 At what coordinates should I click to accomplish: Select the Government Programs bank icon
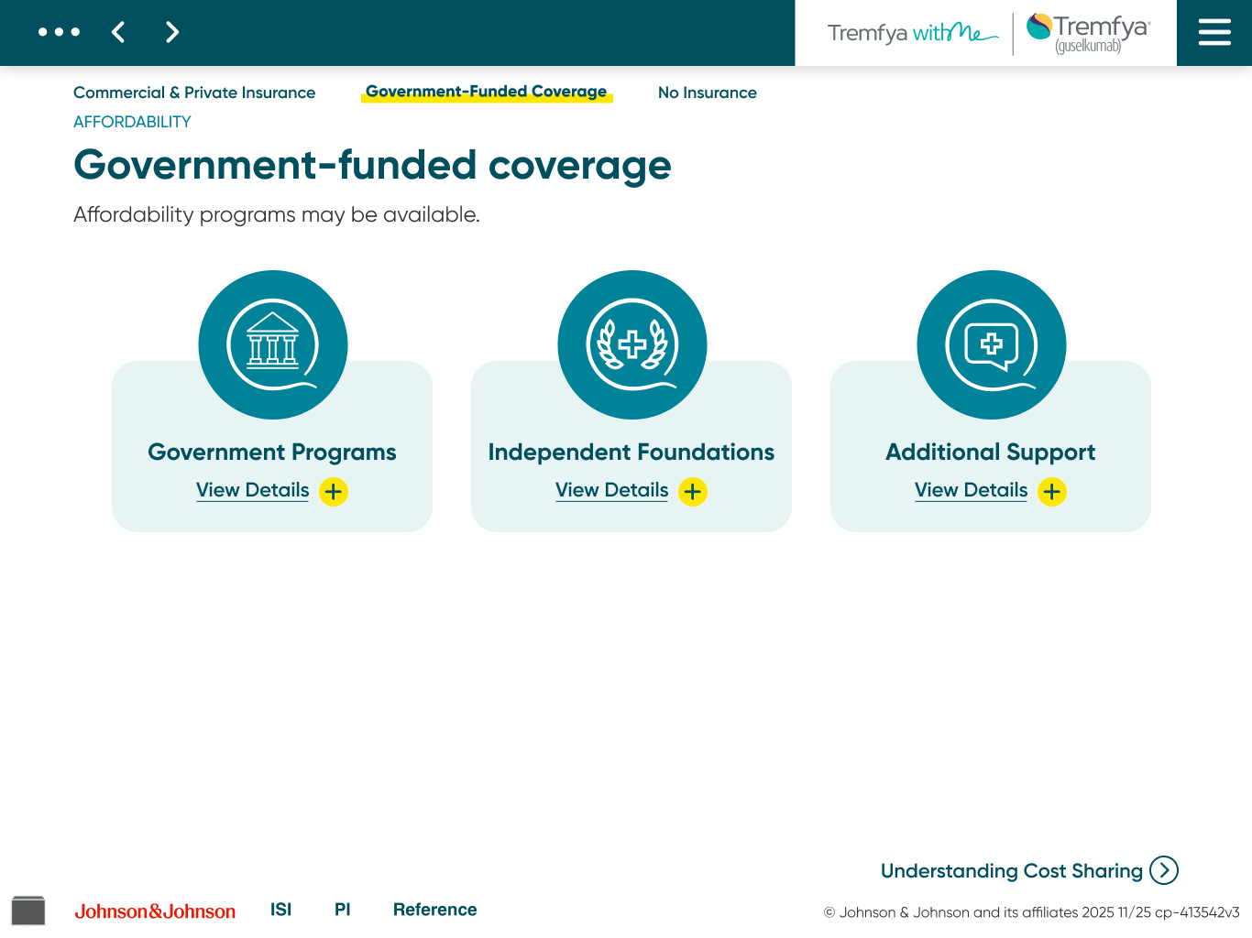[x=273, y=344]
